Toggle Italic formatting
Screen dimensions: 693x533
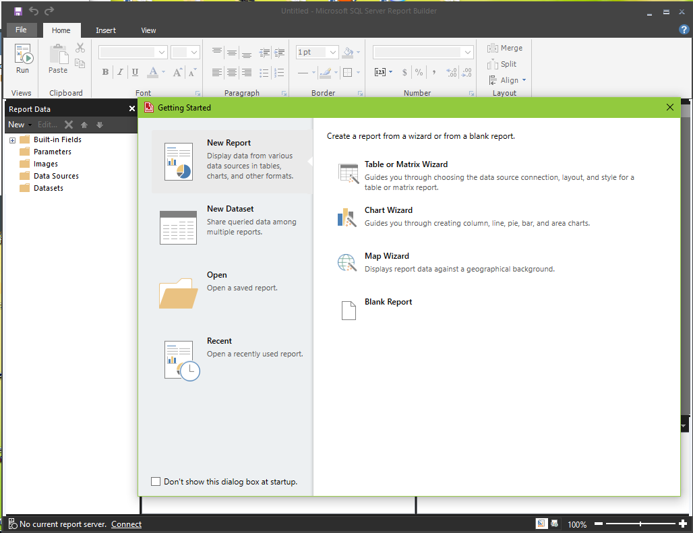point(120,72)
